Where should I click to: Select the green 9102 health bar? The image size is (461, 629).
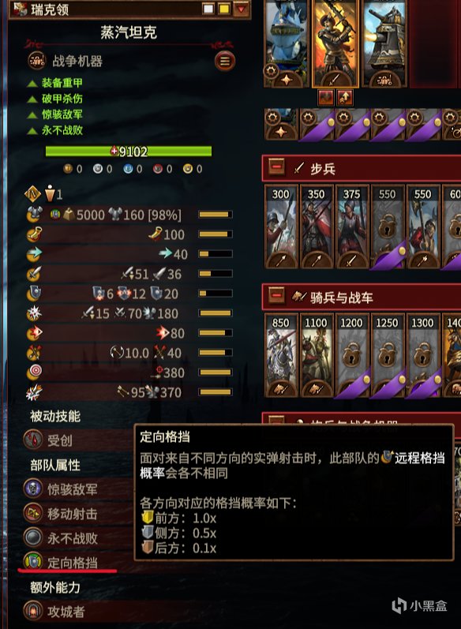tap(129, 152)
